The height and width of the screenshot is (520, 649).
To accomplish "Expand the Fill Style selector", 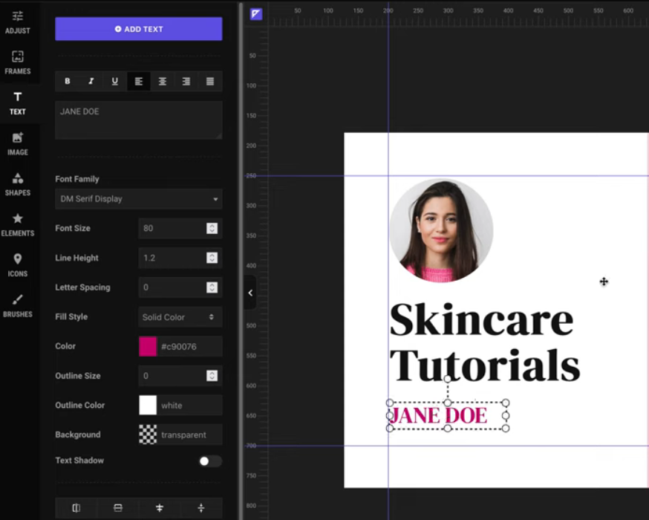I will (180, 317).
